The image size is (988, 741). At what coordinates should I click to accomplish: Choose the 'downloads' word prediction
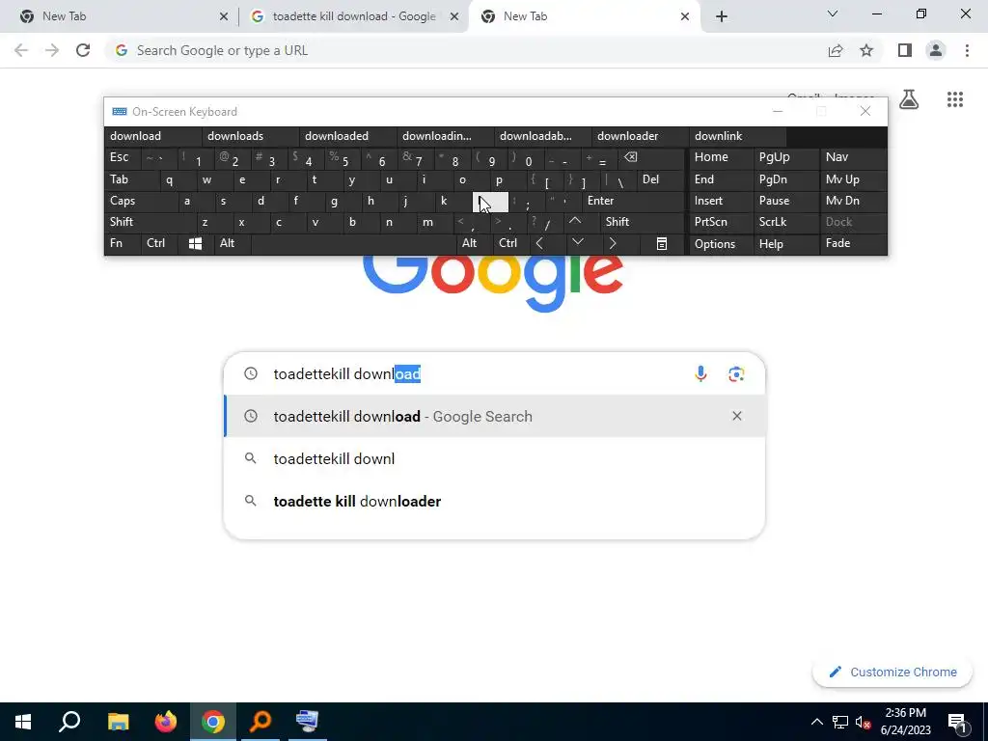[x=235, y=136]
